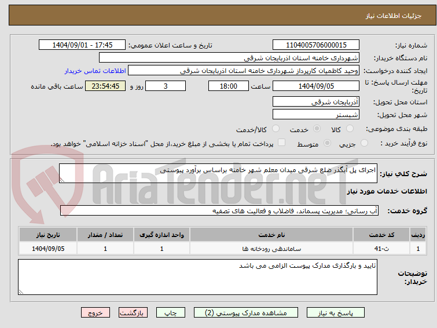Click the need number field 1104005706000015
This screenshot has height=328, width=437.
coord(316,45)
